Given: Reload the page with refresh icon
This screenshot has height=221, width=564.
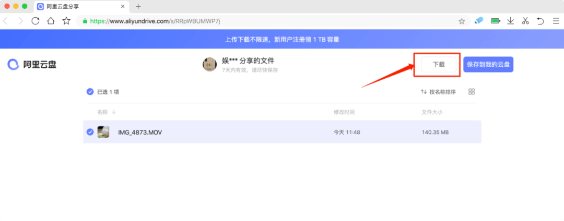Looking at the screenshot, I should (x=36, y=21).
